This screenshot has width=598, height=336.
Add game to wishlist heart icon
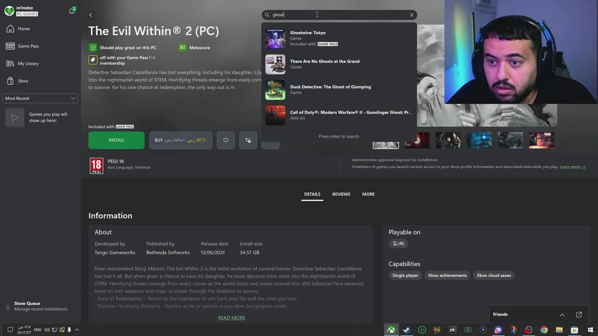[226, 140]
